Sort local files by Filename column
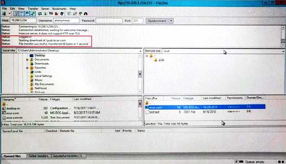This screenshot has width=286, height=164. click(x=16, y=99)
